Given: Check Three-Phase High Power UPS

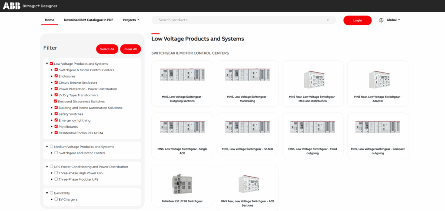Looking at the screenshot, I should coord(56,173).
